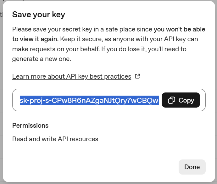The width and height of the screenshot is (217, 184).
Task: Click the highlighted sk-proj key text
Action: (x=89, y=100)
